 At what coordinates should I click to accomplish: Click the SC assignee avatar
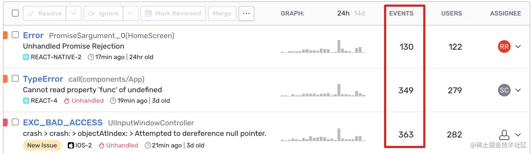pyautogui.click(x=504, y=90)
